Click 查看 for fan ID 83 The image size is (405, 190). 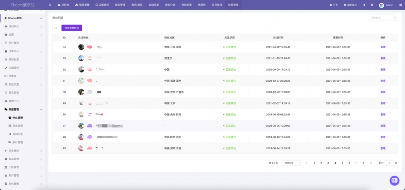[383, 58]
